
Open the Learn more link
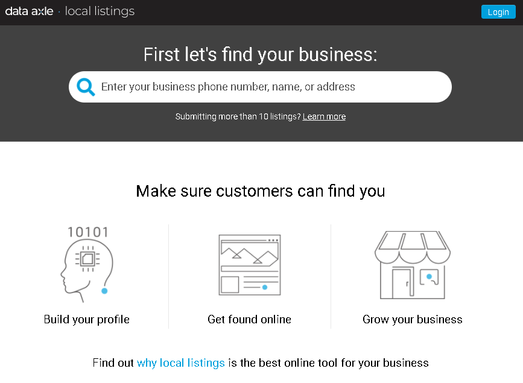pyautogui.click(x=324, y=116)
